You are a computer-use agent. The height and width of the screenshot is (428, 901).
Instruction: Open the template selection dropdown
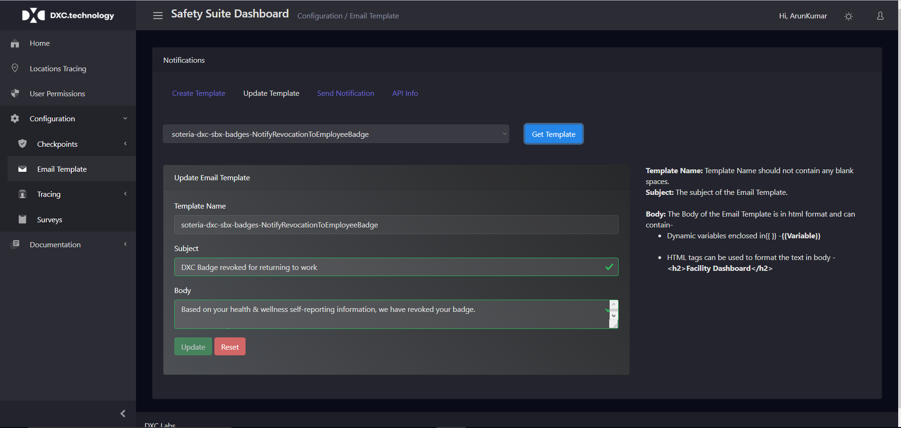(x=336, y=134)
